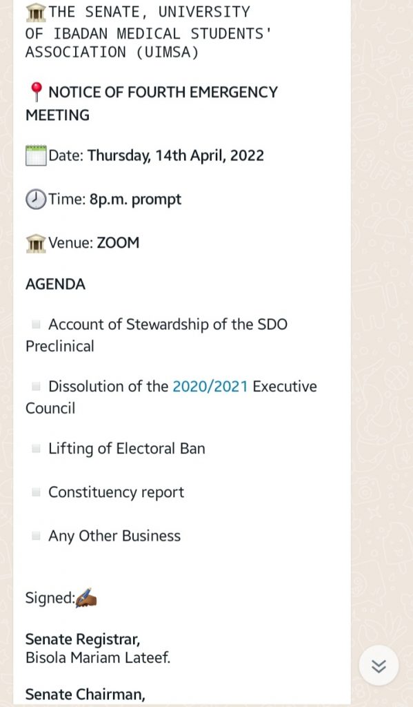Click the building emoji before THE SENATE
This screenshot has height=707, width=413.
36,12
